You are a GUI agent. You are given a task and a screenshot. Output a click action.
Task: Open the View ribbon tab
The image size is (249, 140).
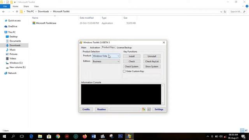click(36, 6)
